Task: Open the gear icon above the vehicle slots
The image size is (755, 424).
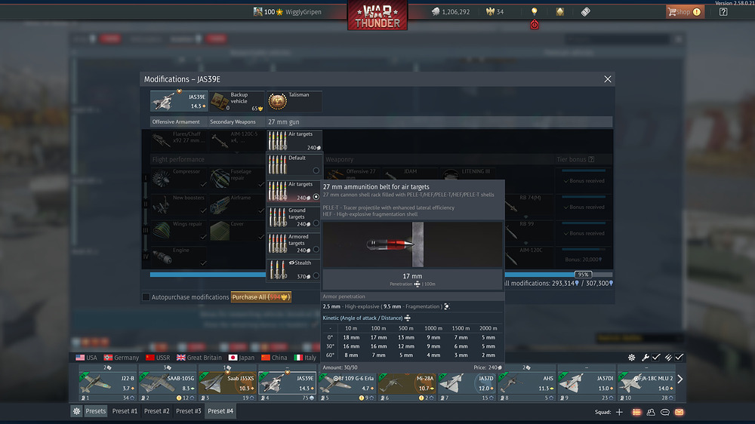Action: point(632,357)
